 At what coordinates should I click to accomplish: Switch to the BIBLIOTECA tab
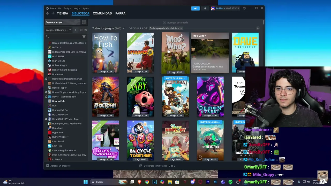click(80, 13)
